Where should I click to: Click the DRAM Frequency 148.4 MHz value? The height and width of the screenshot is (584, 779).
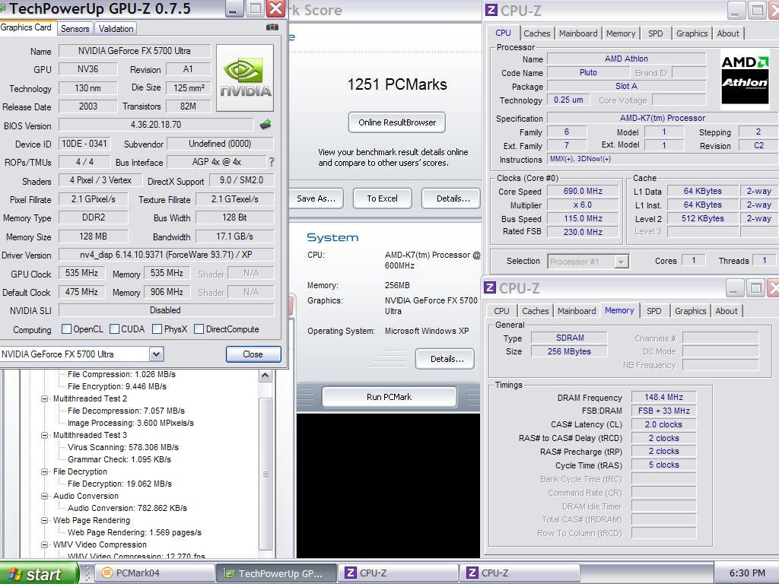point(663,397)
